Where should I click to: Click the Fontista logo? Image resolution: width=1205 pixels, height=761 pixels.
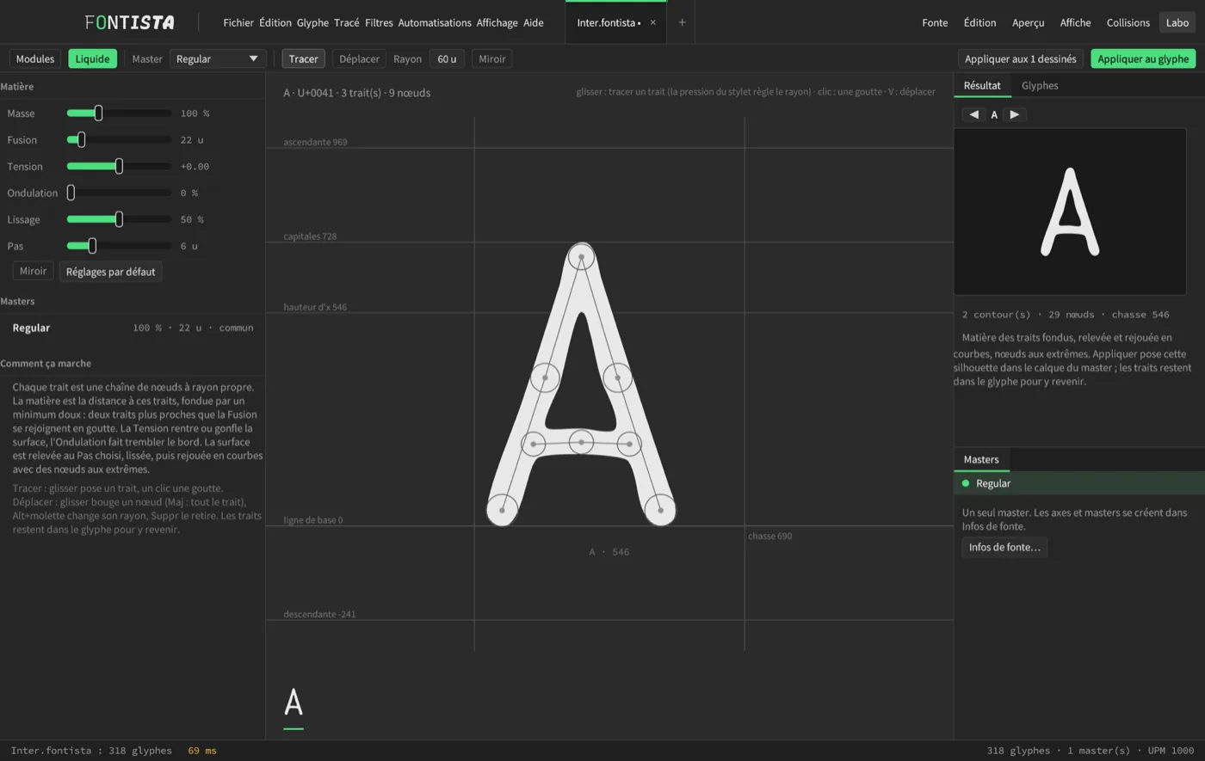[x=129, y=22]
